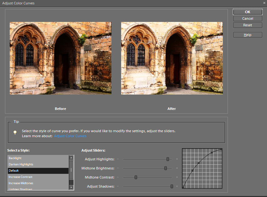Click the style list scrollbar thumb

pyautogui.click(x=71, y=170)
